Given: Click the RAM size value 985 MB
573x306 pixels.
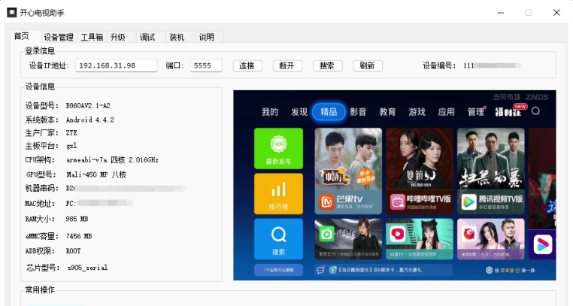Looking at the screenshot, I should pos(77,219).
